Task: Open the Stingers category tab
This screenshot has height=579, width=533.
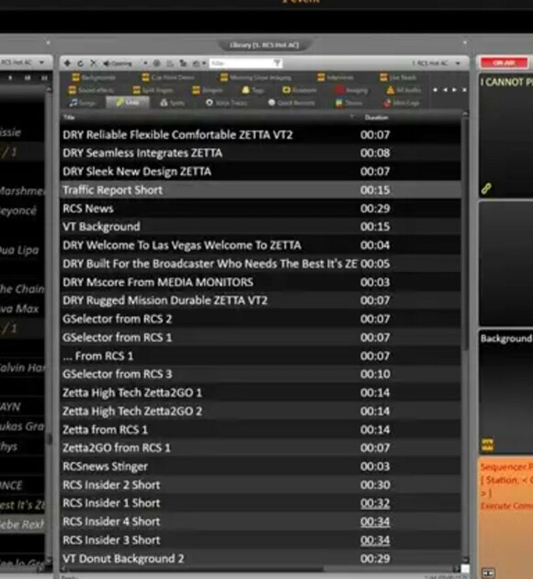Action: coord(208,90)
